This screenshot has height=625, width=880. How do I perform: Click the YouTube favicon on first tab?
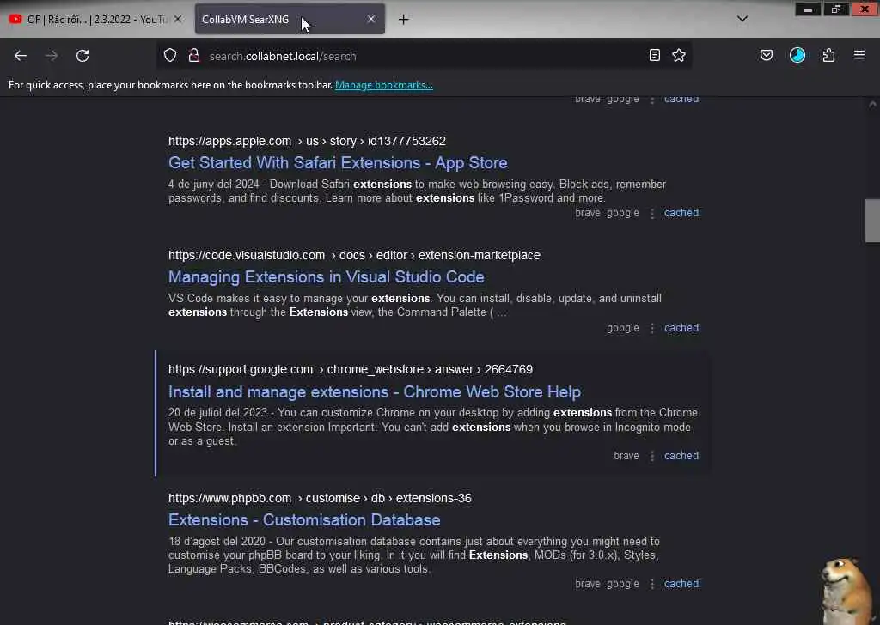15,19
